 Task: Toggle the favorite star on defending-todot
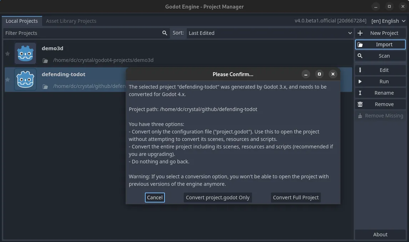7,79
